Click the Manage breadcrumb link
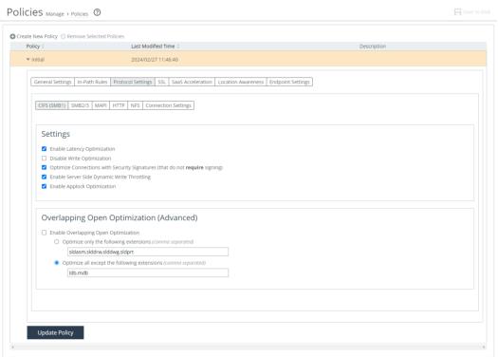This screenshot has width=498, height=357. coord(55,14)
